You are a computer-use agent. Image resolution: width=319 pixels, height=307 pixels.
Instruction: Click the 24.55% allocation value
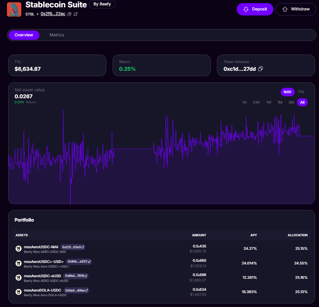(301, 263)
